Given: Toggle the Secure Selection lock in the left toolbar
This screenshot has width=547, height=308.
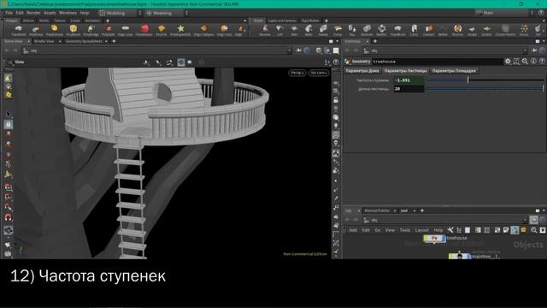Looking at the screenshot, I should 9,124.
